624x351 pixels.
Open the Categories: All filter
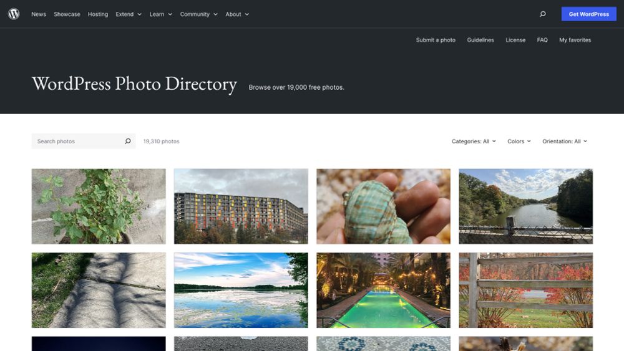point(474,141)
